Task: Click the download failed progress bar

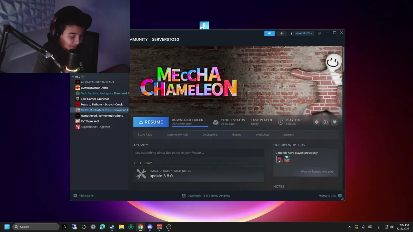Action: pyautogui.click(x=190, y=126)
